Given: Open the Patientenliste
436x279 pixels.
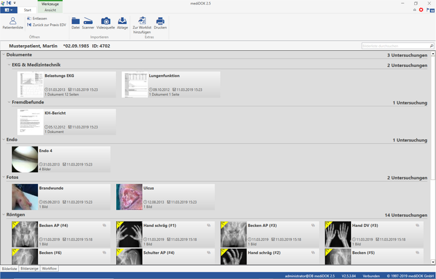Looking at the screenshot, I should point(12,23).
